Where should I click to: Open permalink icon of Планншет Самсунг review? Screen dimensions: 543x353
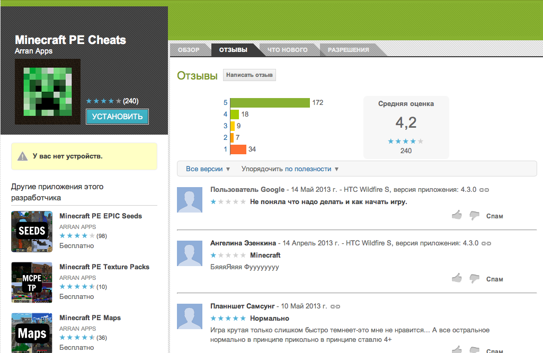coord(335,306)
